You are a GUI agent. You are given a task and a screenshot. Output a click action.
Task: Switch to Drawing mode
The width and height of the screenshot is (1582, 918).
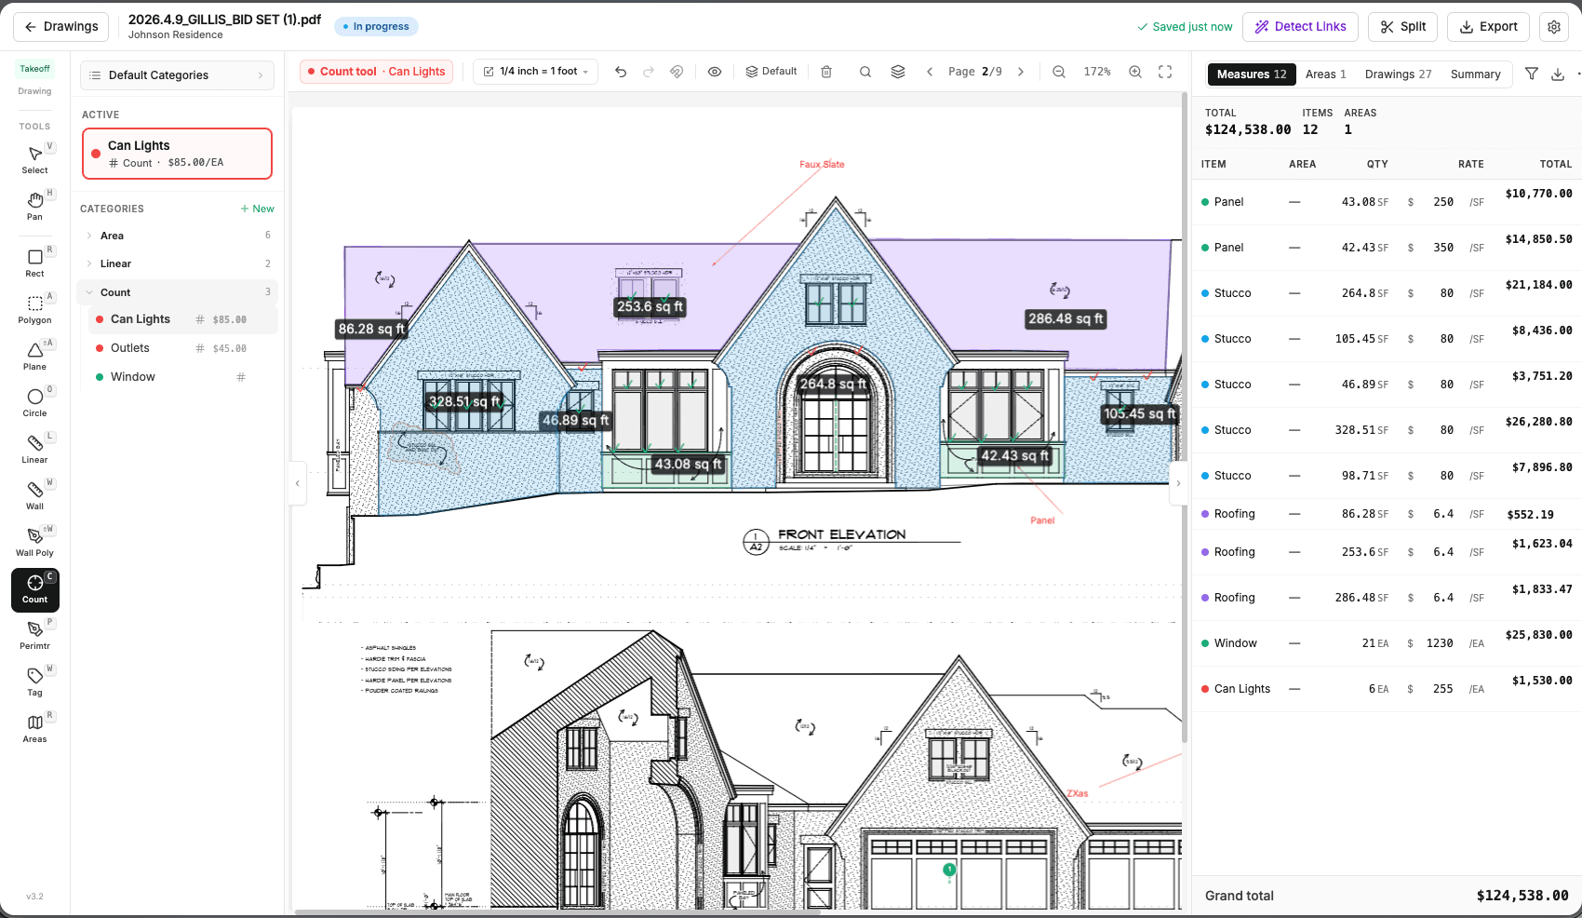click(35, 91)
